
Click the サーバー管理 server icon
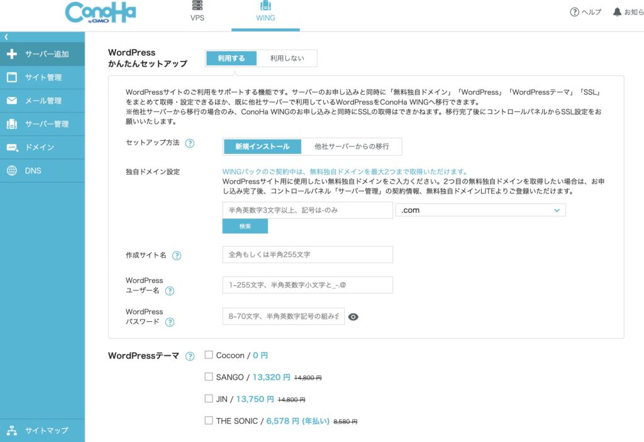(12, 124)
